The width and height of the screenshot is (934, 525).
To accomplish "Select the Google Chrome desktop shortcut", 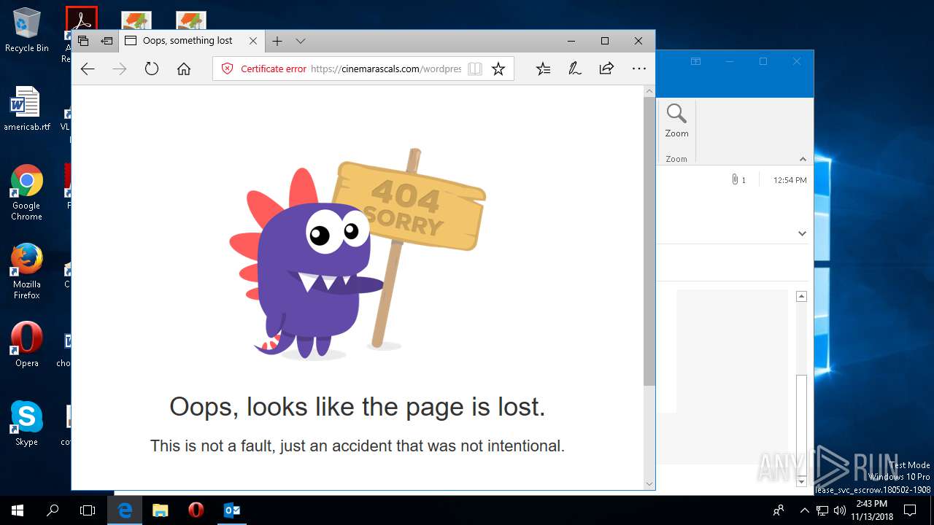I will (26, 192).
